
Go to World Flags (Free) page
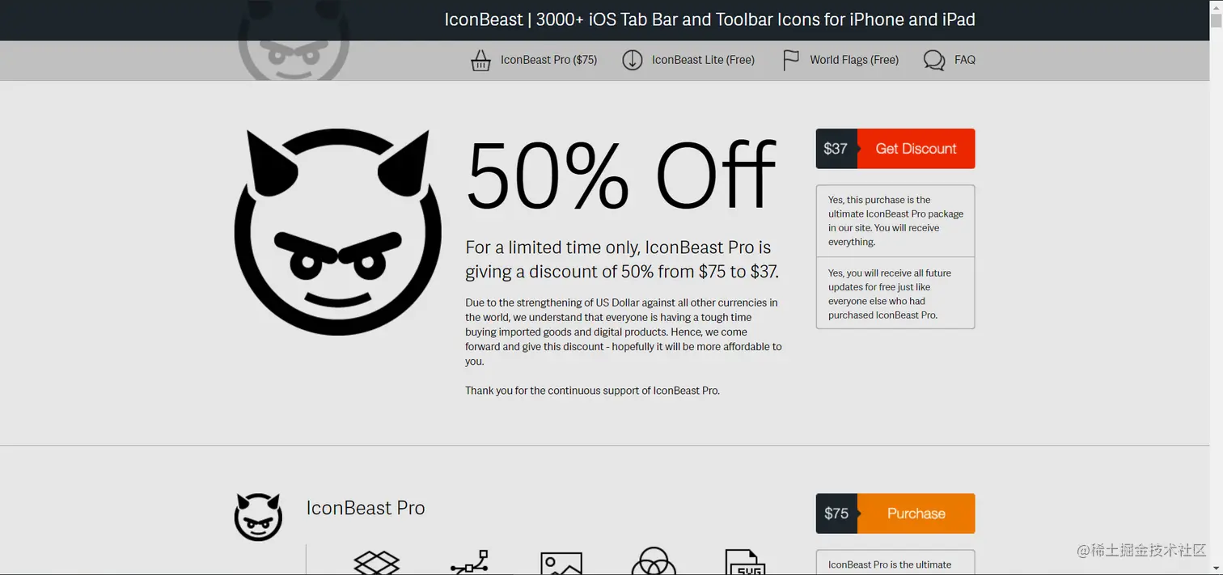(854, 60)
